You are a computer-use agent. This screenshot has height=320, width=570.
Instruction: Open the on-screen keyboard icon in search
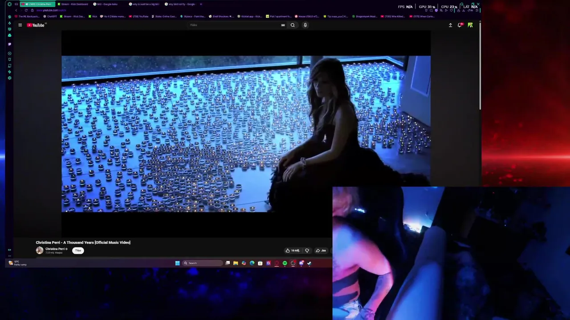coord(283,25)
